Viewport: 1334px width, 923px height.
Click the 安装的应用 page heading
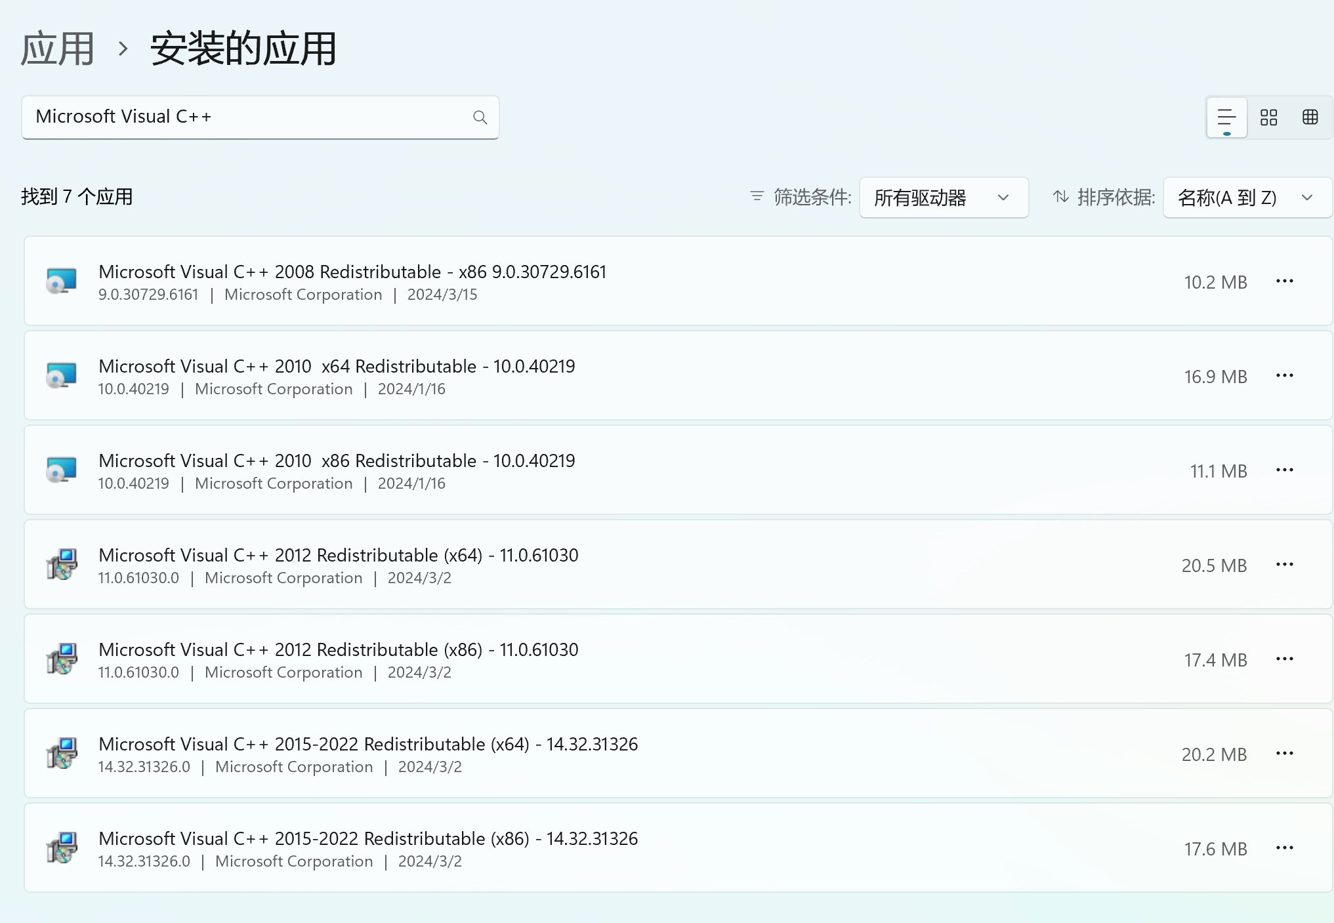pyautogui.click(x=243, y=49)
